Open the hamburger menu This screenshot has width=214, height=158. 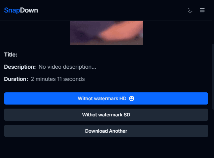pyautogui.click(x=202, y=10)
